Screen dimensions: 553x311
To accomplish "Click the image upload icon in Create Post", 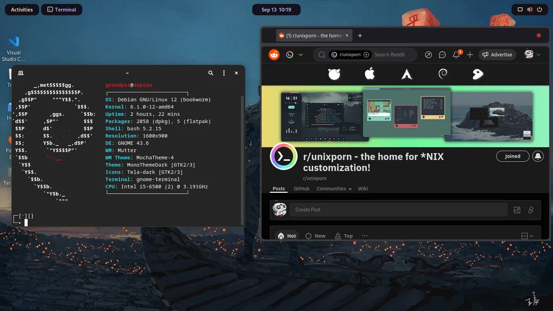I will 517,210.
